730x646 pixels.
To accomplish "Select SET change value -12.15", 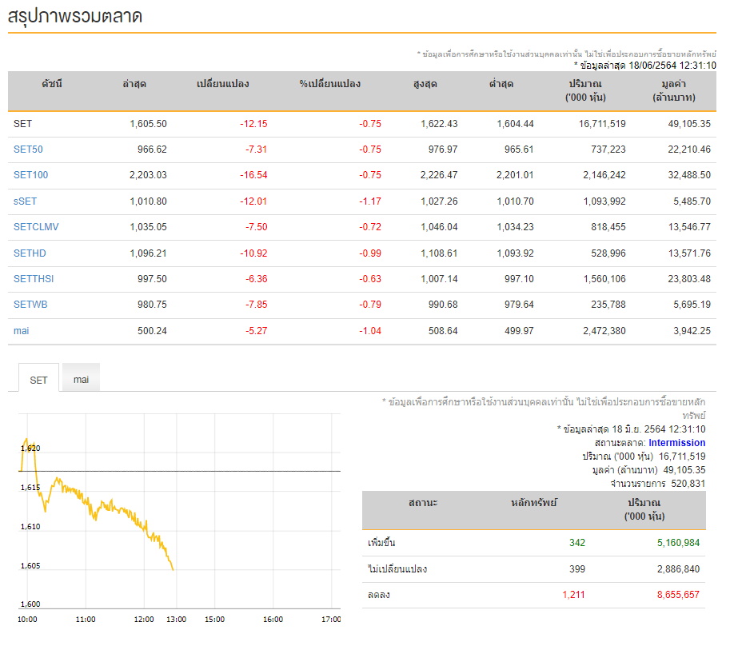I will [x=253, y=124].
